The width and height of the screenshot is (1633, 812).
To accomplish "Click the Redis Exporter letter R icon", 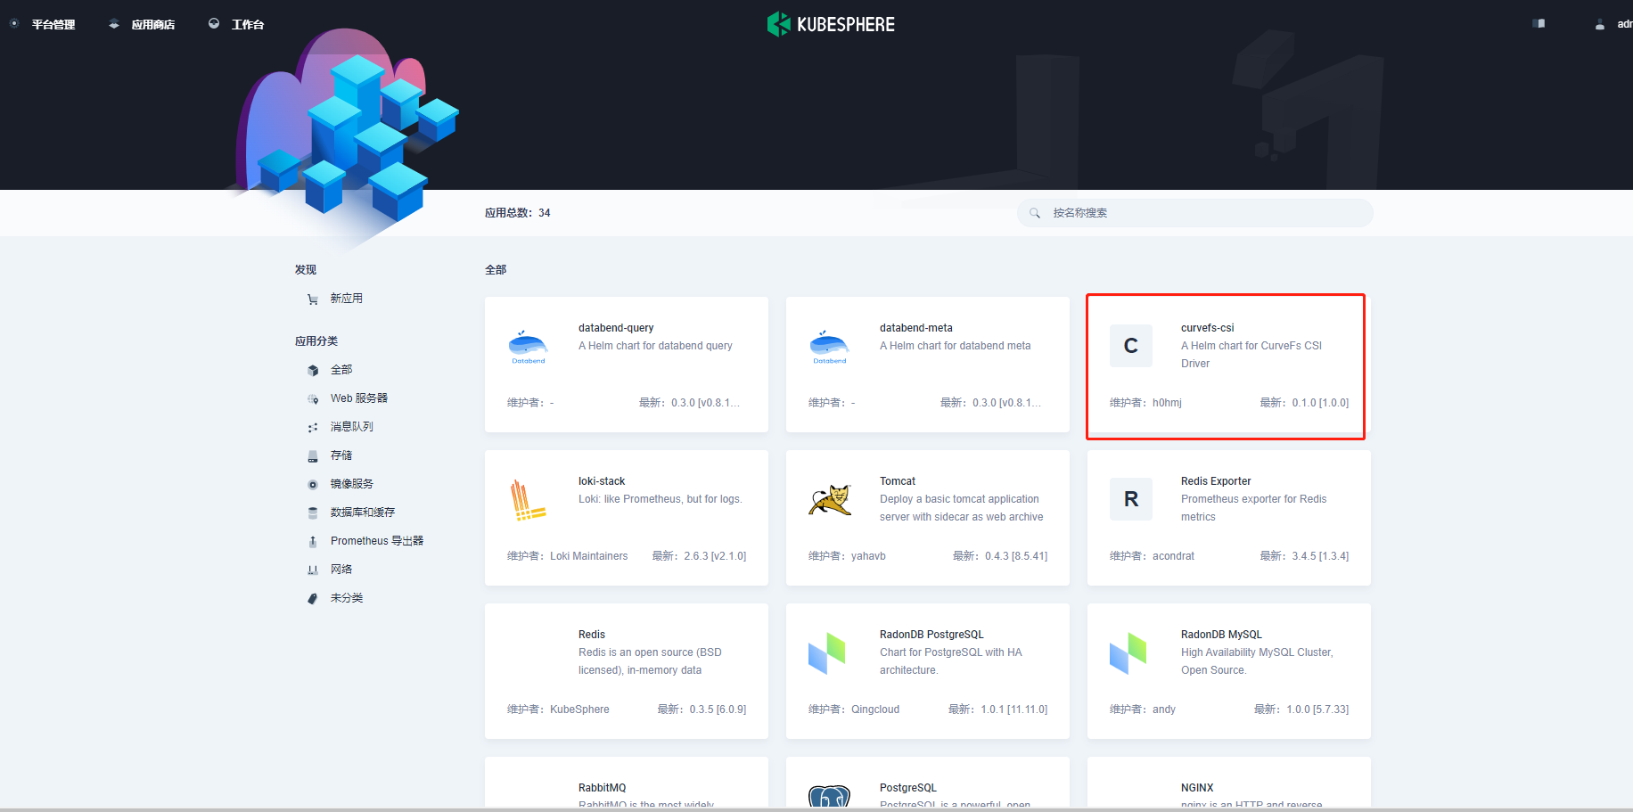I will click(1131, 499).
